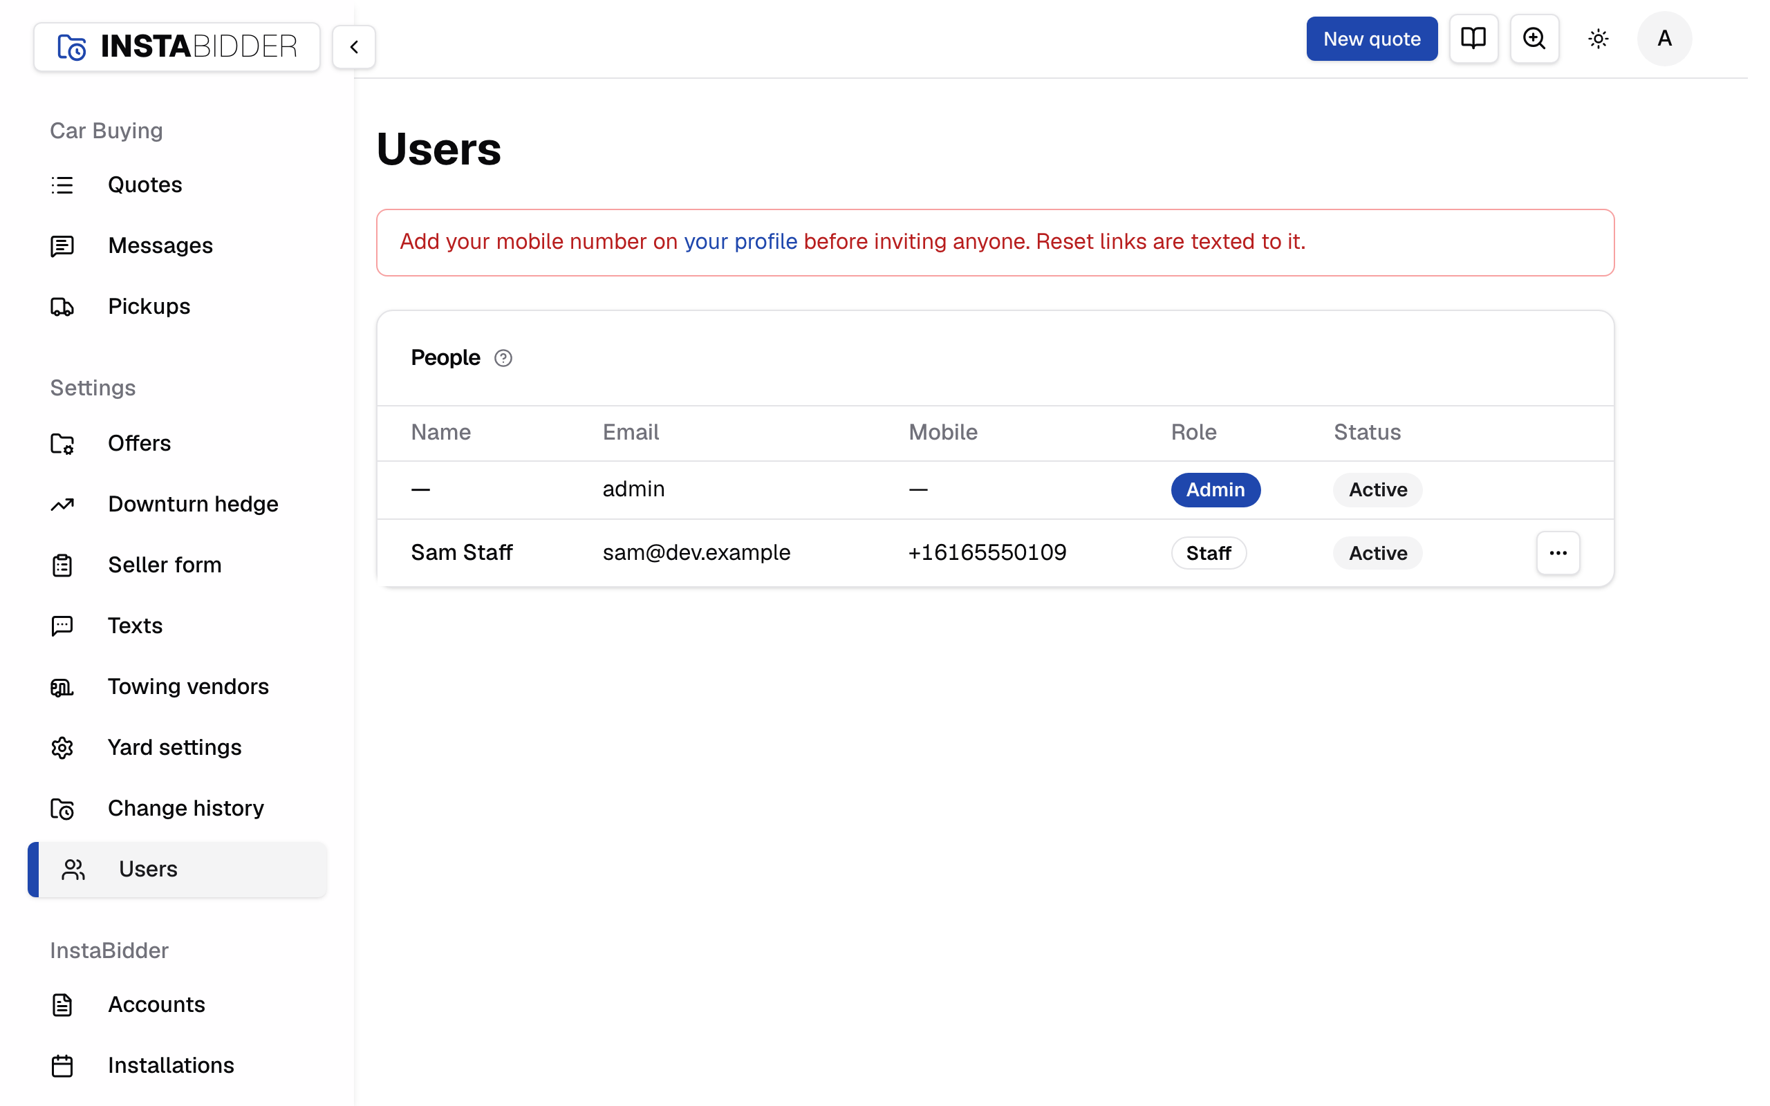Click the Quotes list icon in sidebar
The height and width of the screenshot is (1106, 1770).
point(62,185)
